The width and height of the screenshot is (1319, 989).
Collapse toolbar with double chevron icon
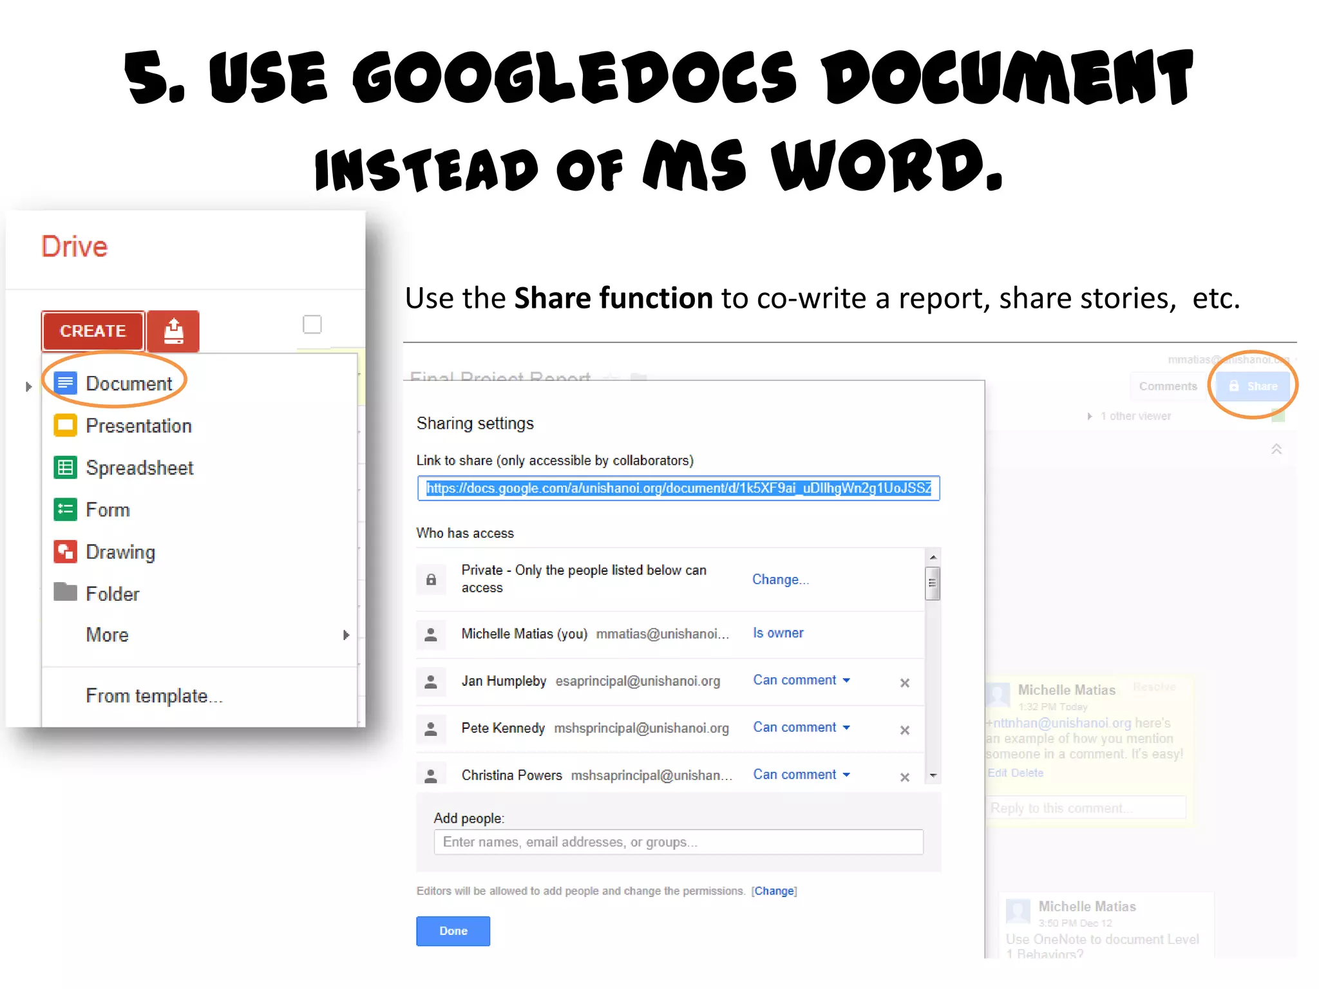pos(1276,449)
